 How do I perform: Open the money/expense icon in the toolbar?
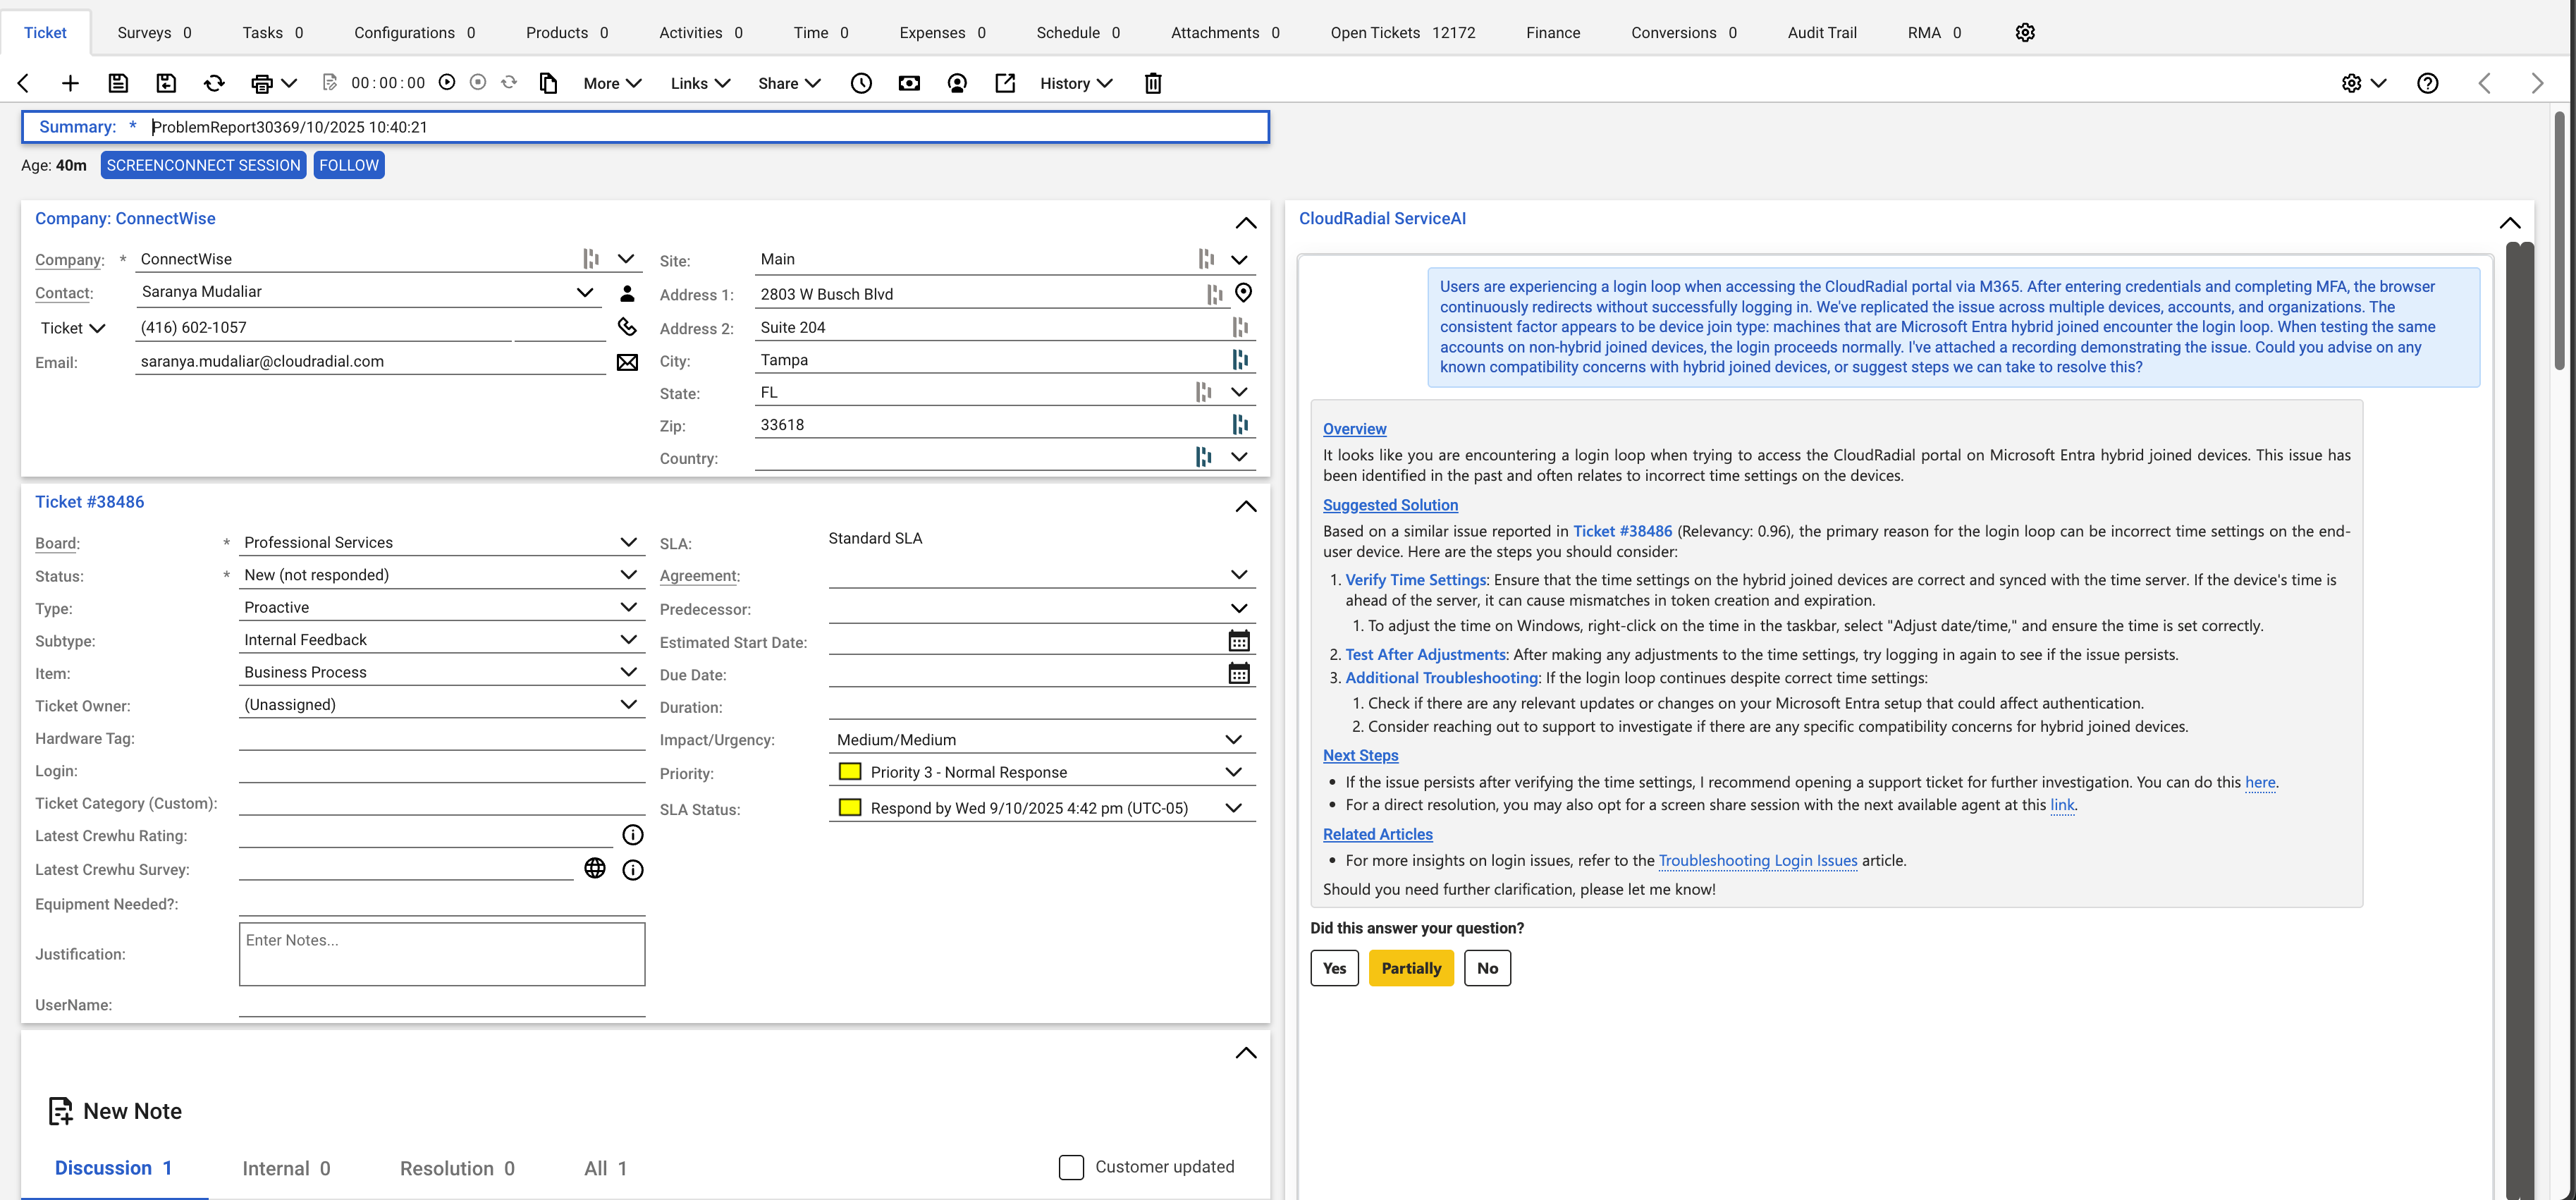pyautogui.click(x=909, y=83)
